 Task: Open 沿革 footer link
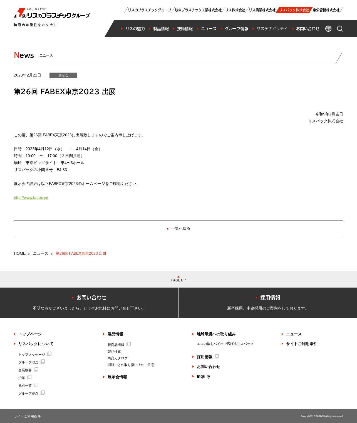tap(22, 378)
